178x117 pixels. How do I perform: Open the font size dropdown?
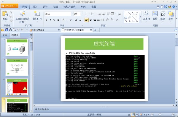82,14
